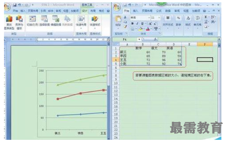Click the Find binoculars icon in Excel
The image size is (225, 142).
213,22
